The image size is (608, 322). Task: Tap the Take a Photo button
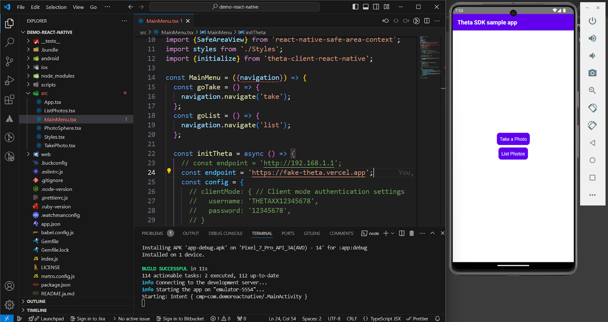(513, 139)
